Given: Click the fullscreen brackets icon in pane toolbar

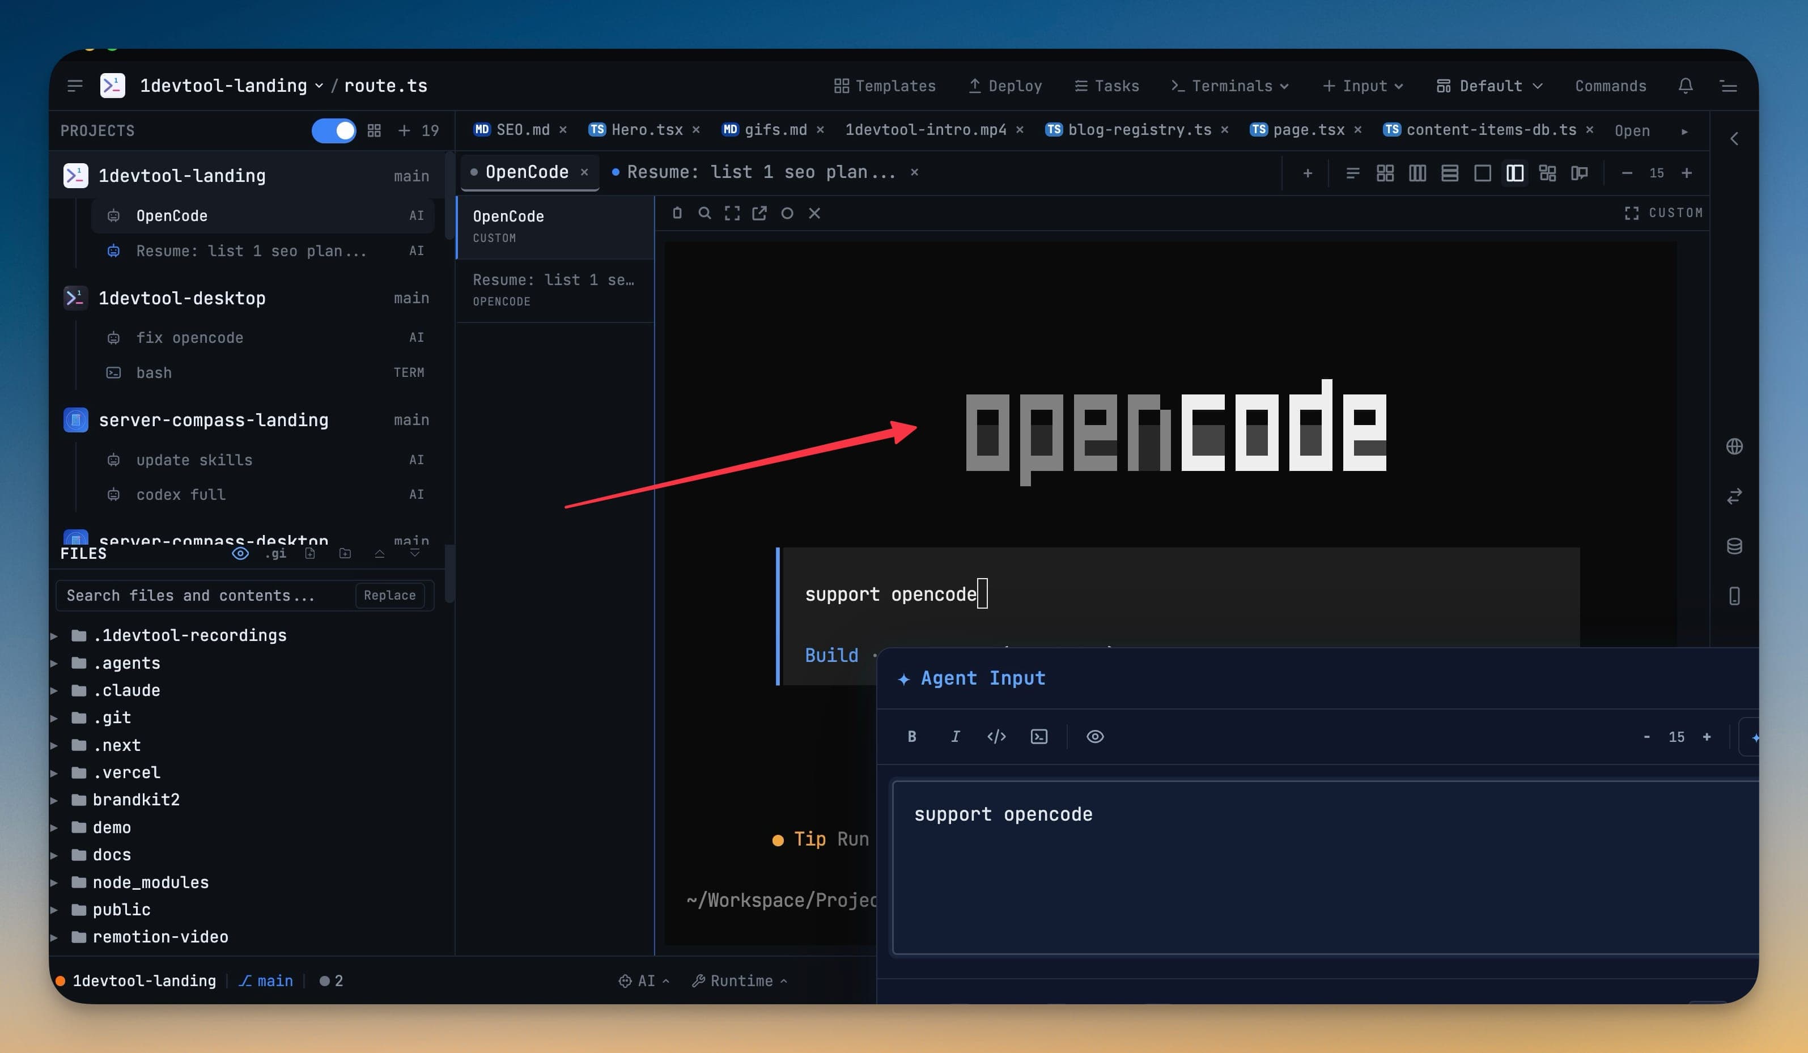Looking at the screenshot, I should pyautogui.click(x=732, y=213).
